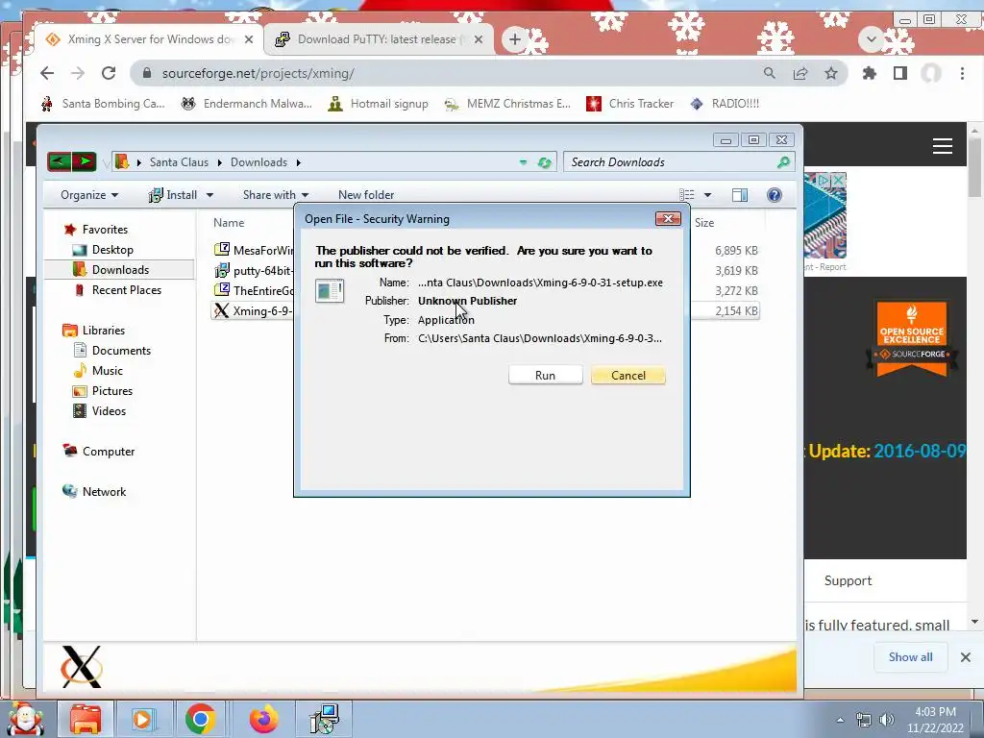Viewport: 984px width, 738px height.
Task: Change view icon in Explorer toolbar
Action: [x=686, y=195]
